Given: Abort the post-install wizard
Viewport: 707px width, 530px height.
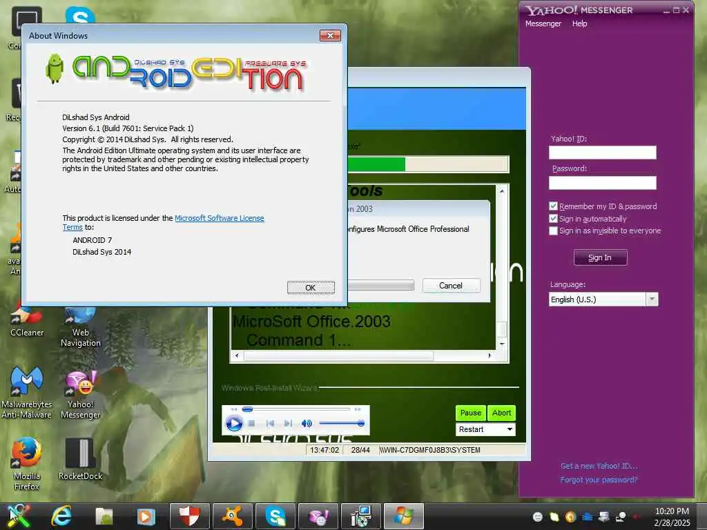Looking at the screenshot, I should tap(501, 413).
